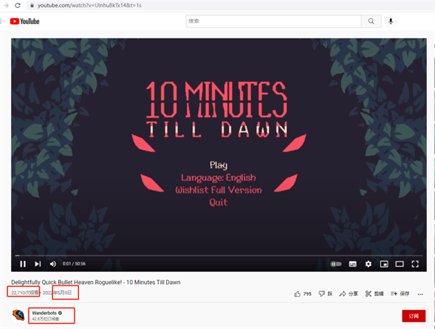Click the 22,710 views count

click(25, 293)
